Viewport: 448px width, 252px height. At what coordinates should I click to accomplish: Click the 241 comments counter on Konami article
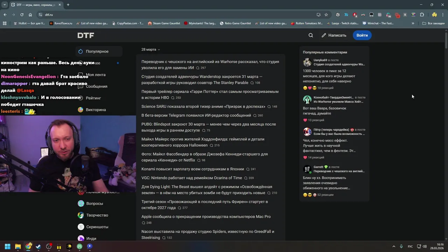coord(251,169)
